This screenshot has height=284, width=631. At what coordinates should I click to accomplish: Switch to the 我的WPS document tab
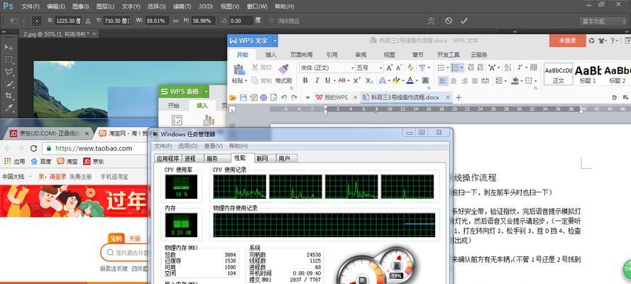click(x=336, y=97)
